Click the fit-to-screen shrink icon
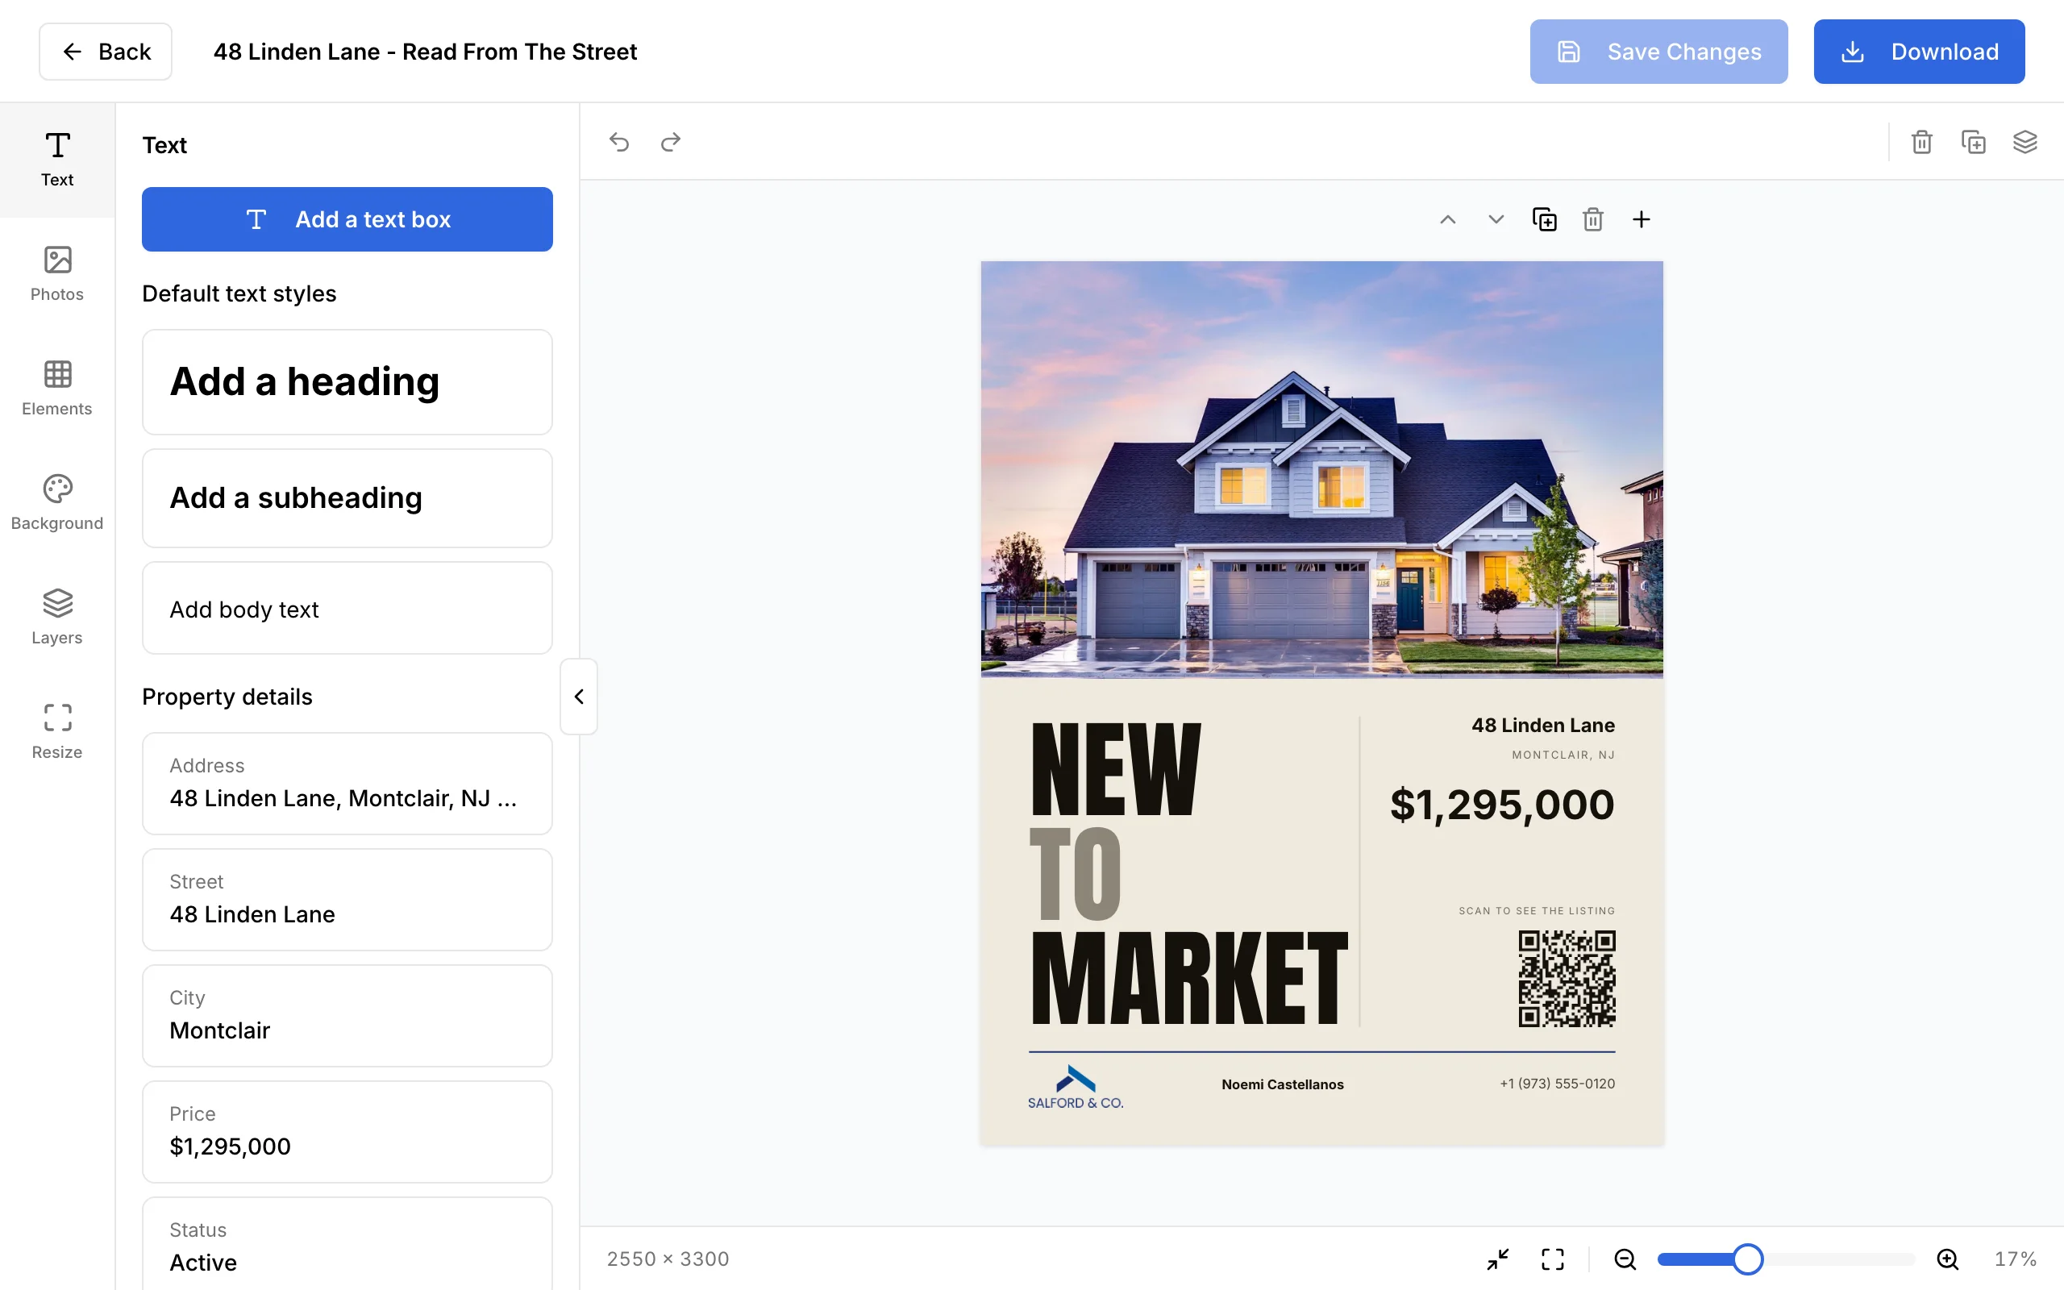2064x1290 pixels. coord(1498,1259)
